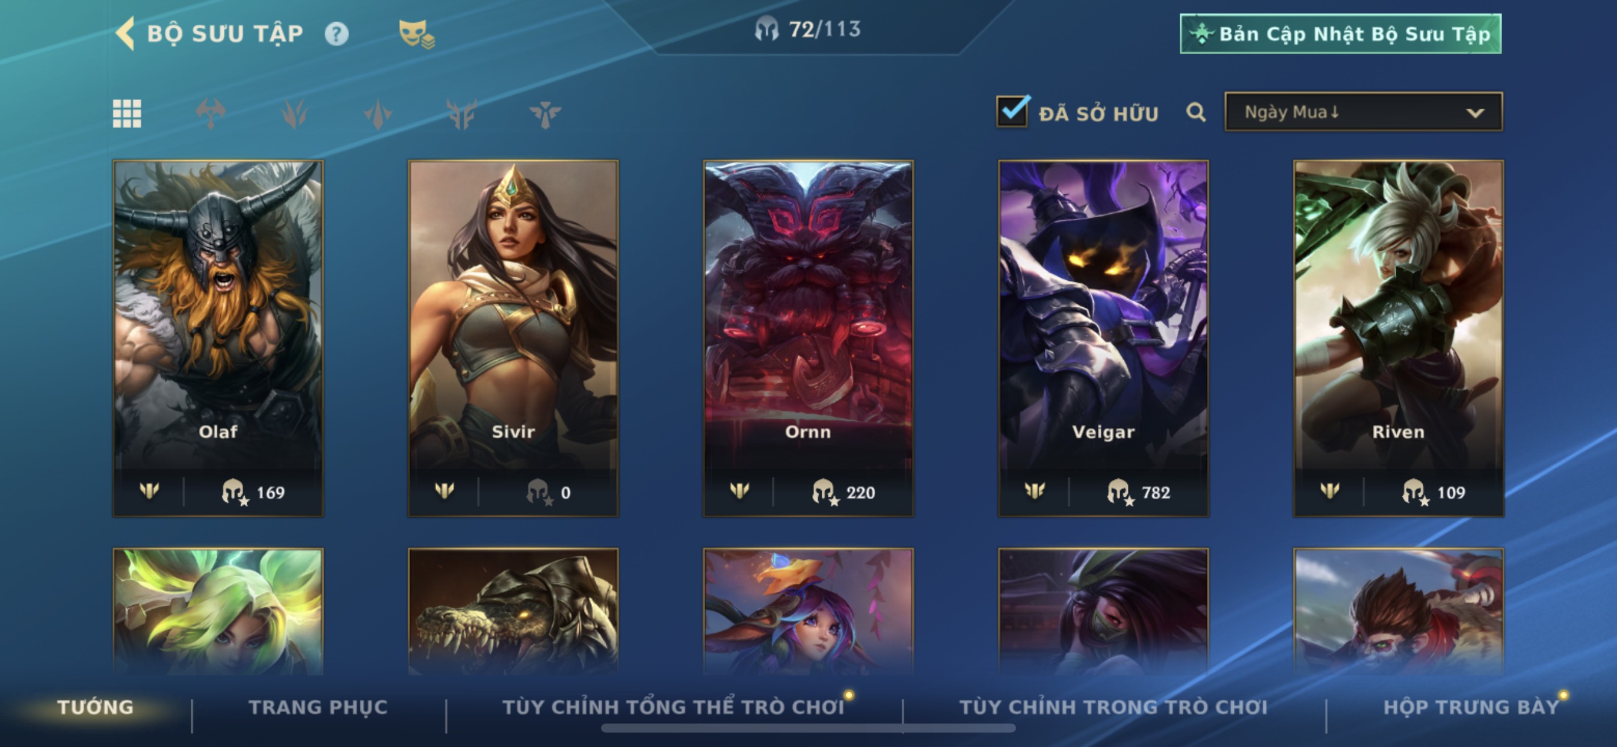The height and width of the screenshot is (747, 1617).
Task: Expand sort options via the chevron arrow
Action: tap(1475, 113)
